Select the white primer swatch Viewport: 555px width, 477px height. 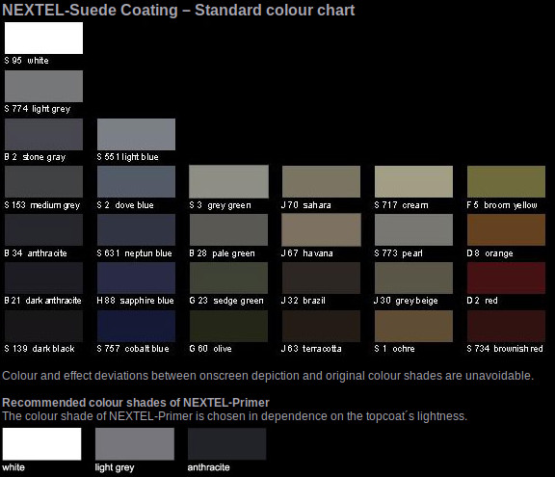point(41,443)
